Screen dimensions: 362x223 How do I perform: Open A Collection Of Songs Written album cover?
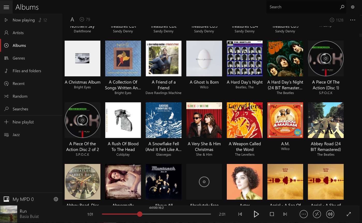click(x=123, y=58)
